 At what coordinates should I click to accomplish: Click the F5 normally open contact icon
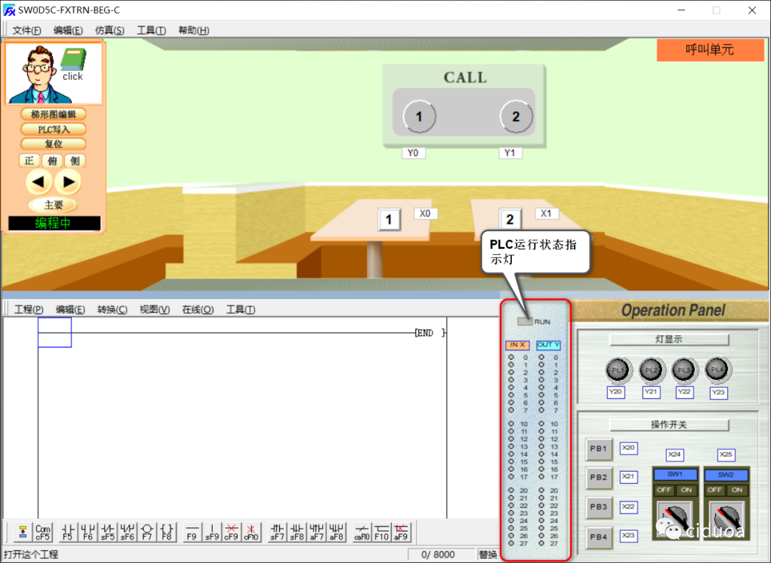point(68,532)
